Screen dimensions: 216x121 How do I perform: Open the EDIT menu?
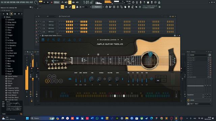click(x=5, y=2)
